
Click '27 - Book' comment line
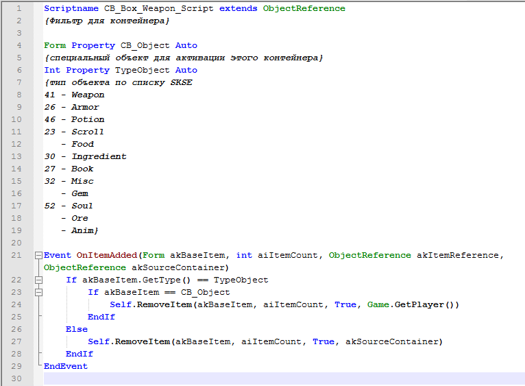pos(69,169)
